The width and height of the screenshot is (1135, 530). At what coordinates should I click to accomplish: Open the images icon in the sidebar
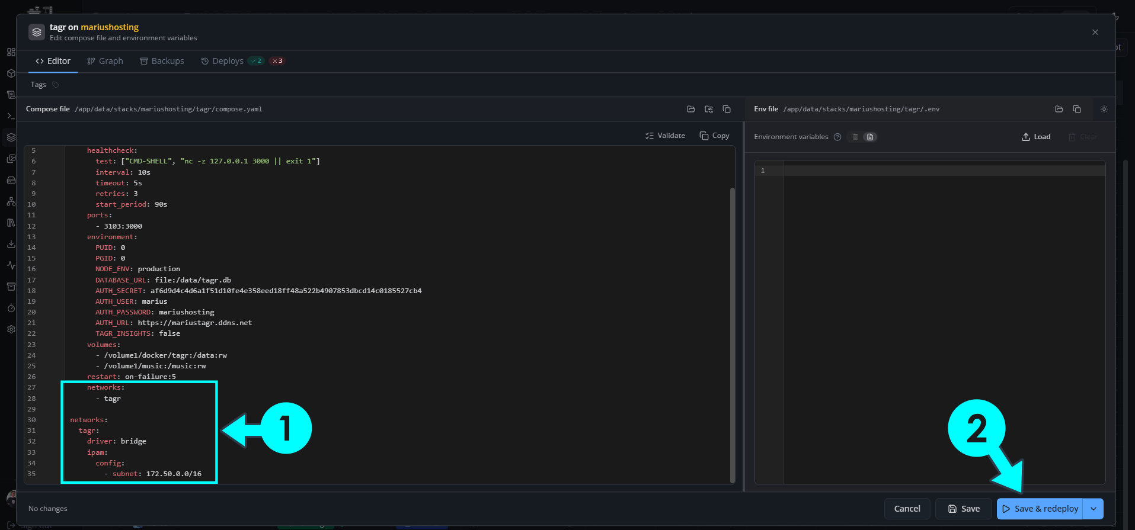tap(11, 159)
